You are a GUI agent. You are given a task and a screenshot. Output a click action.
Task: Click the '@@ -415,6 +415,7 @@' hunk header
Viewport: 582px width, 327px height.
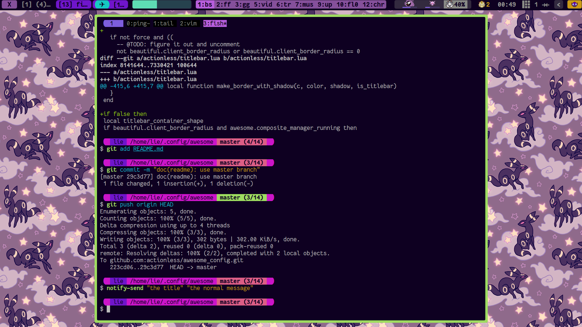point(132,86)
